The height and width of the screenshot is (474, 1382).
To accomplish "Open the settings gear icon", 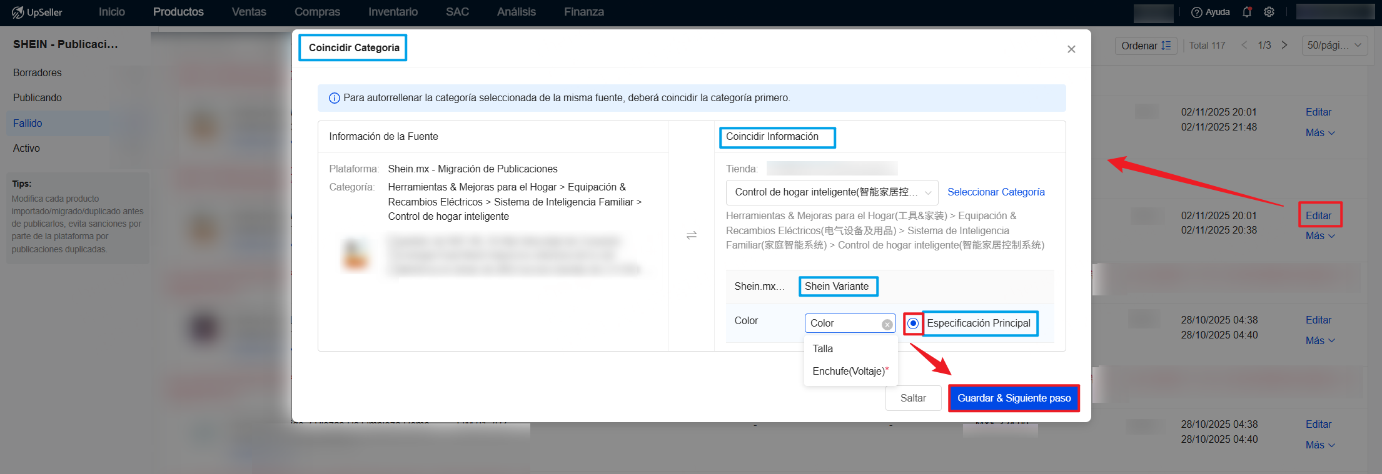I will (1269, 12).
